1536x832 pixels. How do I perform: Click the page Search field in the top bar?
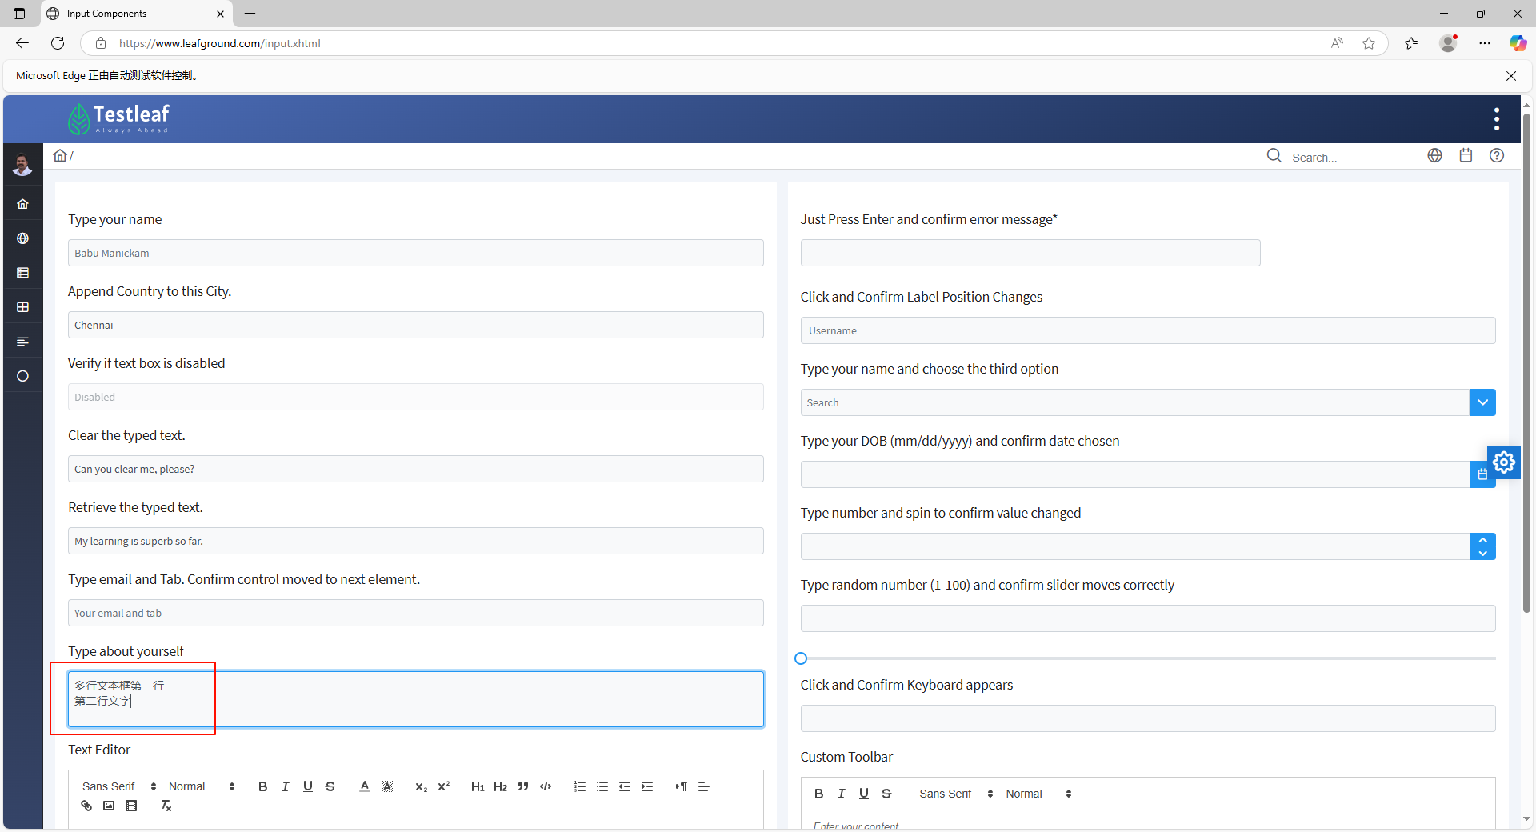point(1352,157)
